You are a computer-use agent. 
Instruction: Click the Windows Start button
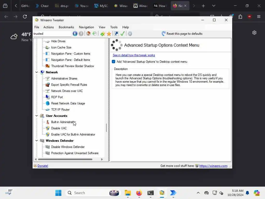(58, 193)
